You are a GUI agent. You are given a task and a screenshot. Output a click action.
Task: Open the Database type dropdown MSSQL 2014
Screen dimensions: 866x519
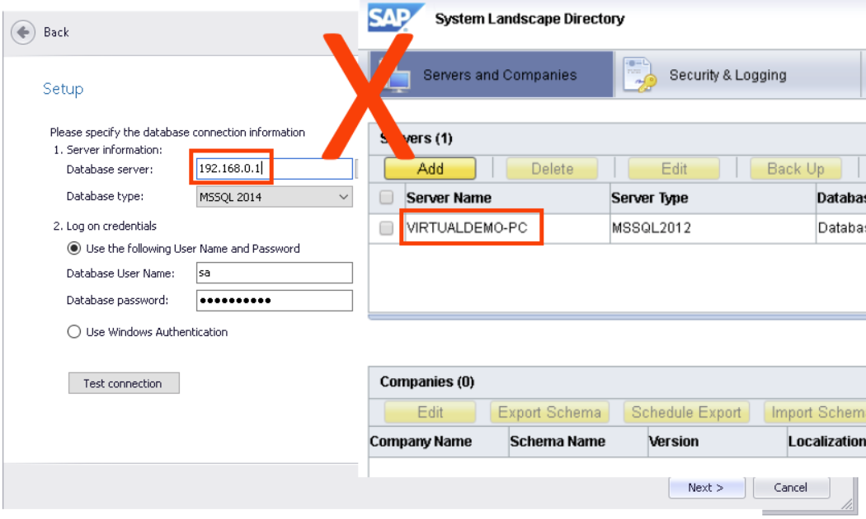[x=275, y=197]
